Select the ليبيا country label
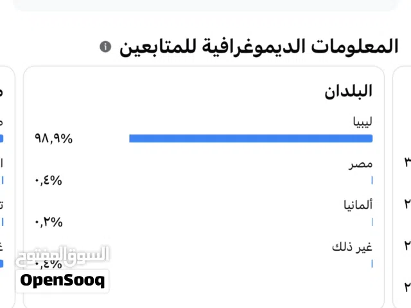The width and height of the screenshot is (411, 308). (x=358, y=121)
